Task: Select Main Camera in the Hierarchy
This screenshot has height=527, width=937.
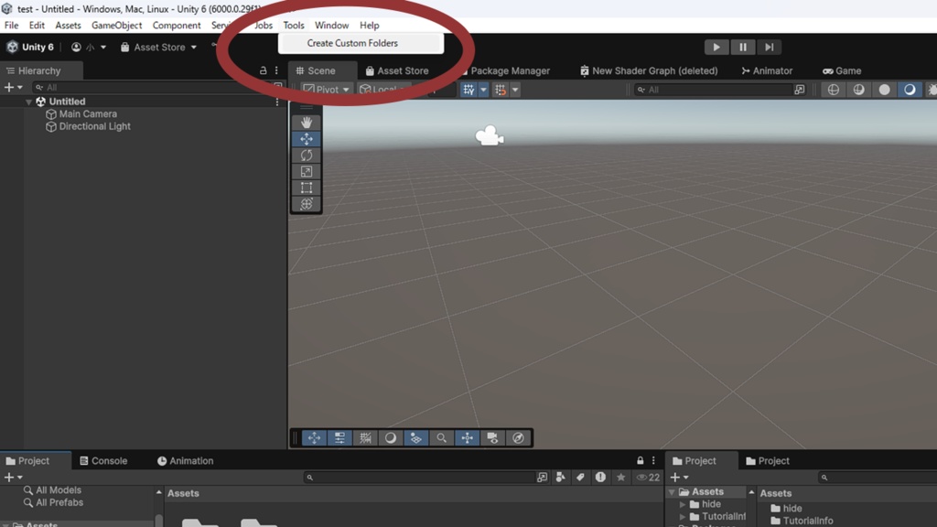Action: click(x=88, y=113)
